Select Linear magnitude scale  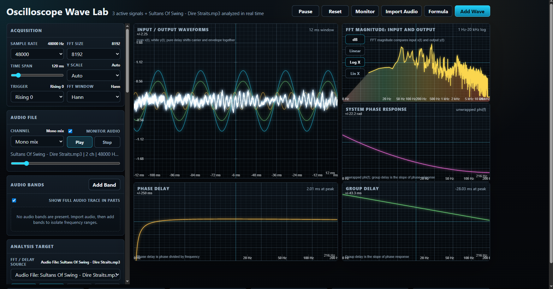(x=355, y=51)
